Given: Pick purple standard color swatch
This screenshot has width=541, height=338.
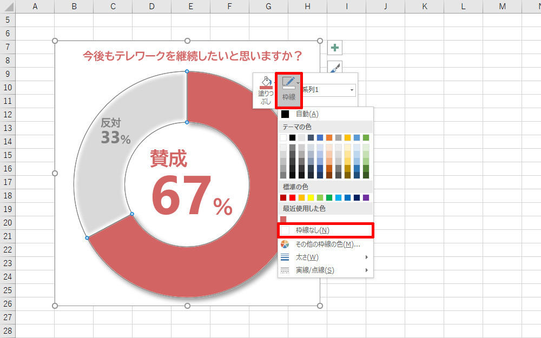Looking at the screenshot, I should (x=366, y=197).
